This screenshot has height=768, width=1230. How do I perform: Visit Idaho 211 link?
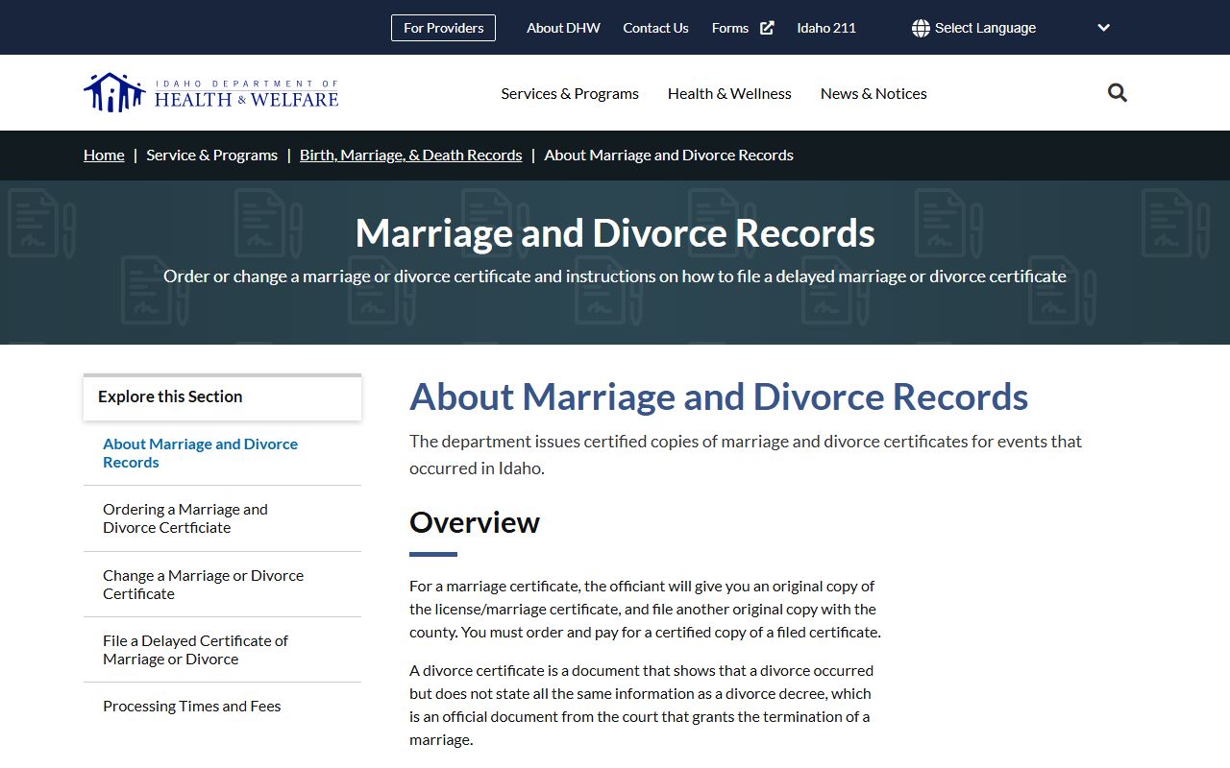coord(826,28)
